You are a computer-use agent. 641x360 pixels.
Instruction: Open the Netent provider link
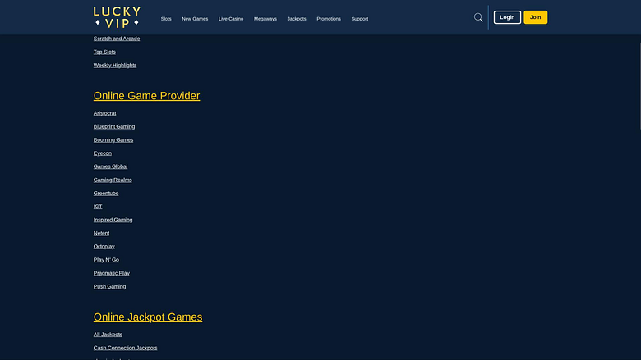point(101,233)
